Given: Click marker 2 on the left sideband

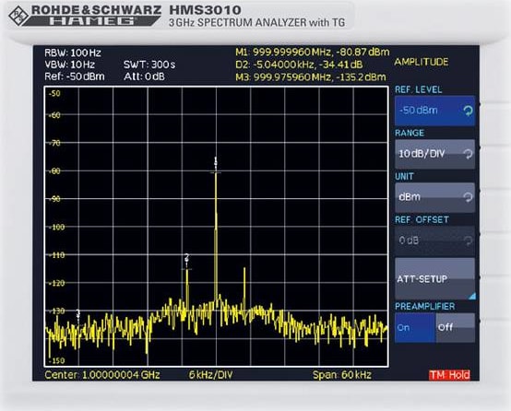Looking at the screenshot, I should 186,258.
